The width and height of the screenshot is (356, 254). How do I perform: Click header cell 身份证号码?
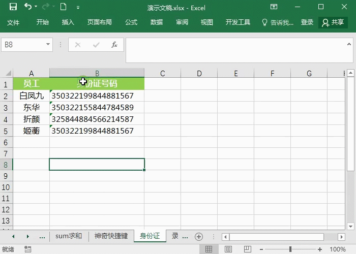click(x=97, y=84)
